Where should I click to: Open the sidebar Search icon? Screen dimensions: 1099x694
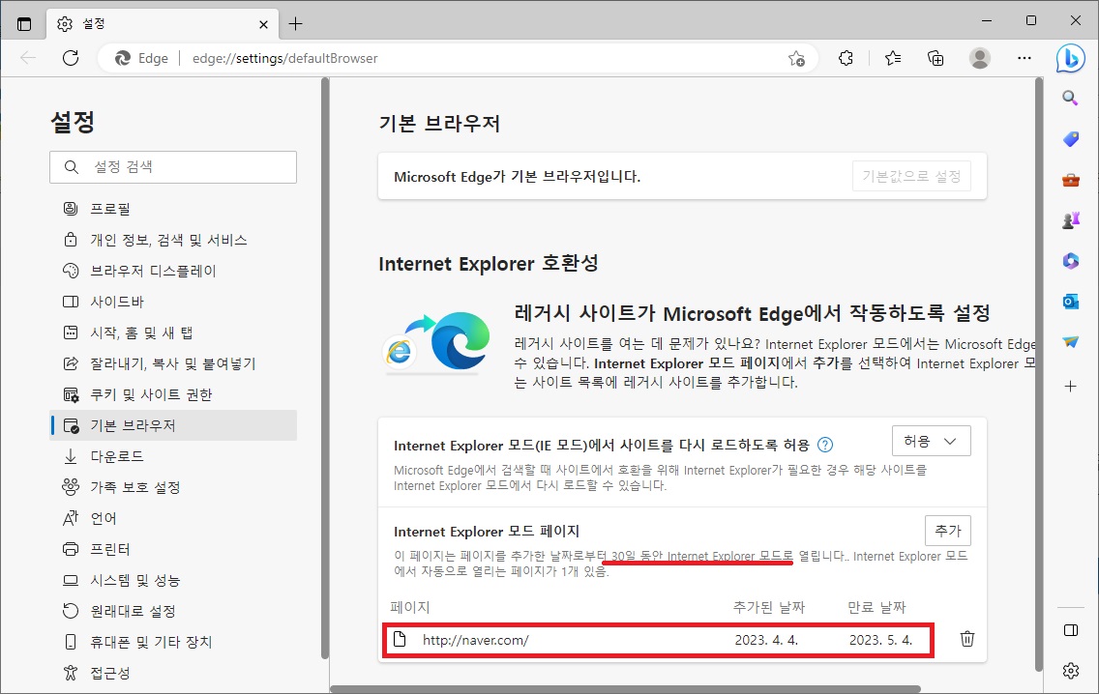(x=1070, y=98)
